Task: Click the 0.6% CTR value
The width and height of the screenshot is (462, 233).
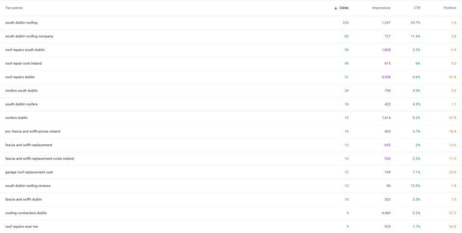Action: tap(416, 77)
